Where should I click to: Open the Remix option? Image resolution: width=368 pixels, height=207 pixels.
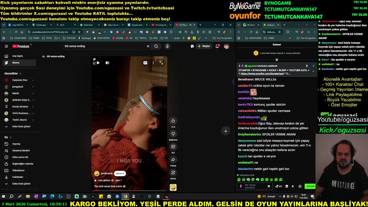[173, 172]
